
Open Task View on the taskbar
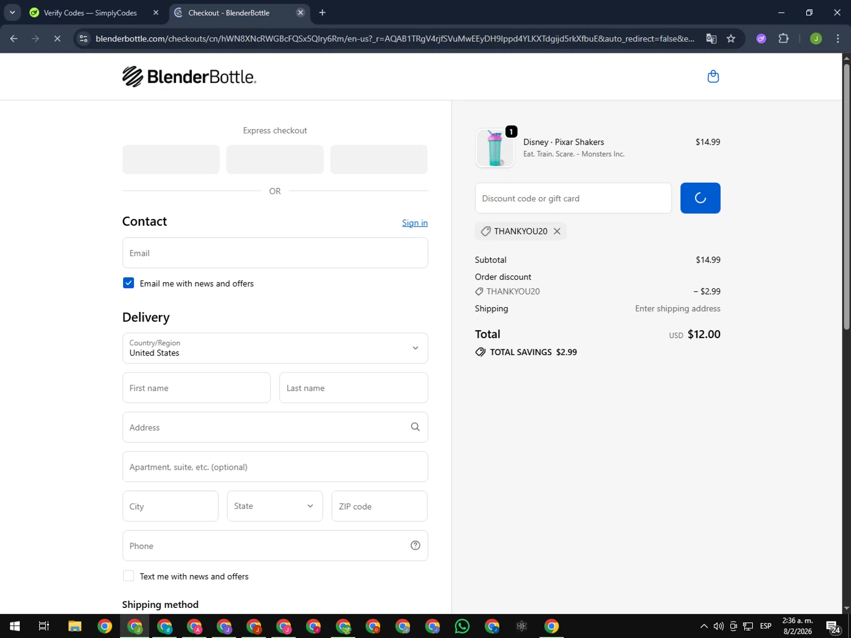pyautogui.click(x=44, y=626)
